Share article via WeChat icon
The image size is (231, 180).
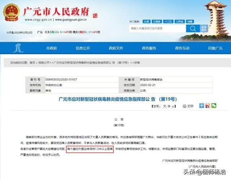point(214,106)
